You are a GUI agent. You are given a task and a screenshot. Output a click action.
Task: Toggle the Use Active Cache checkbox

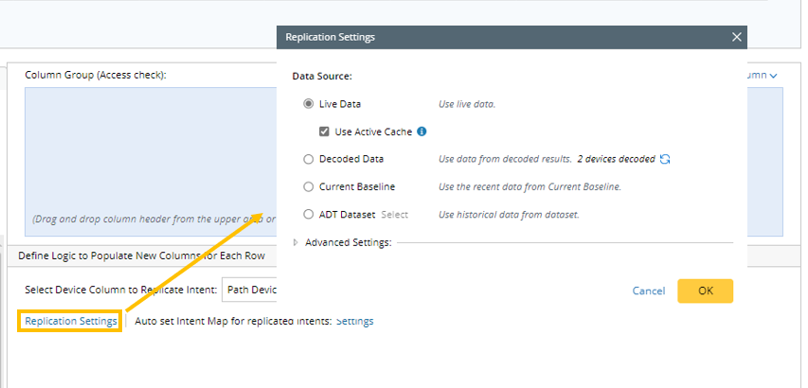click(x=324, y=132)
